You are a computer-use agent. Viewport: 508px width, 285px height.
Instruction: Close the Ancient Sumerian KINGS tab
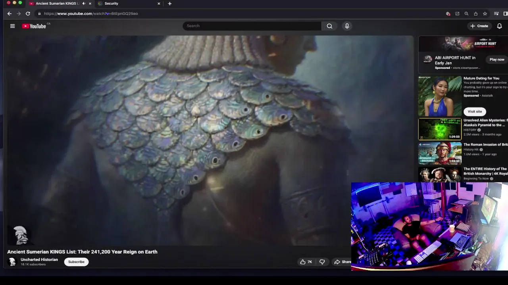pos(90,4)
